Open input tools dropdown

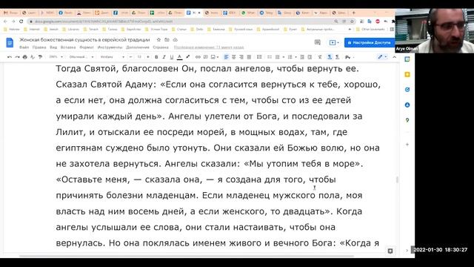349,57
